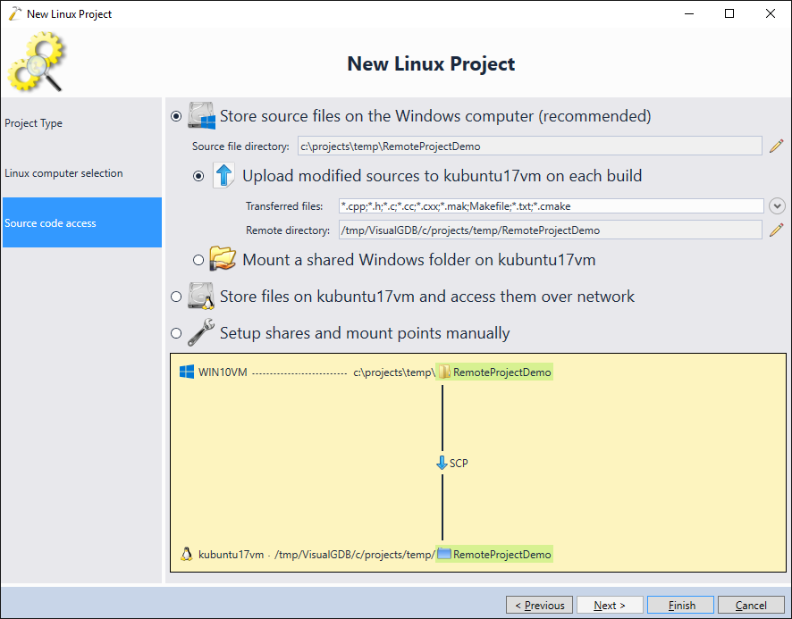792x619 pixels.
Task: Click the kubuntu17vm label in the diagram
Action: (x=231, y=555)
